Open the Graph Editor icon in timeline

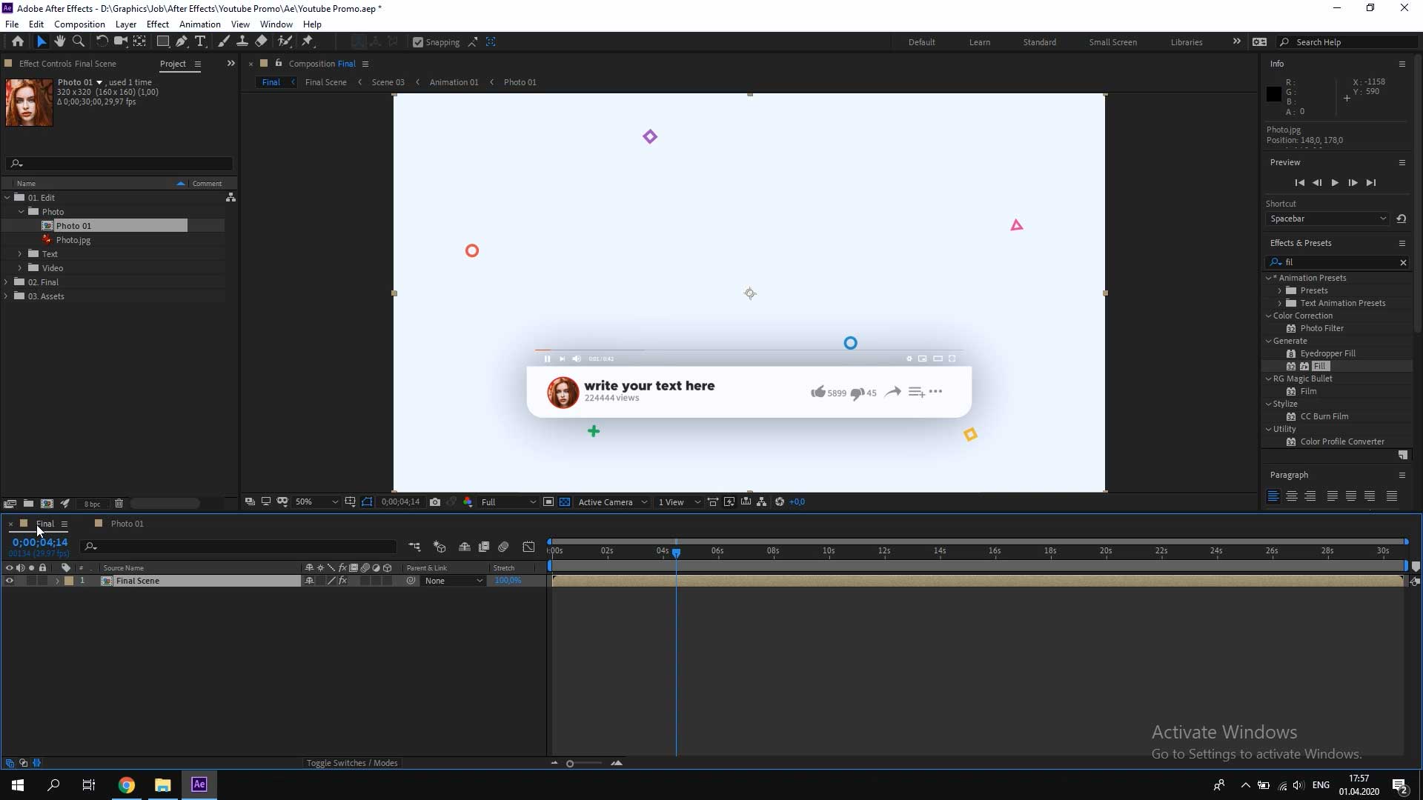528,547
